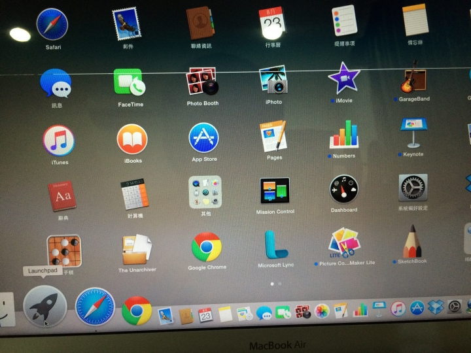Open SketchBook
The height and width of the screenshot is (353, 471).
[412, 242]
